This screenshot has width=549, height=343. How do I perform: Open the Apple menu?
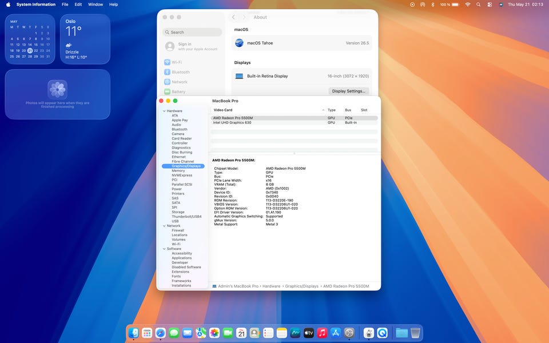[8, 5]
